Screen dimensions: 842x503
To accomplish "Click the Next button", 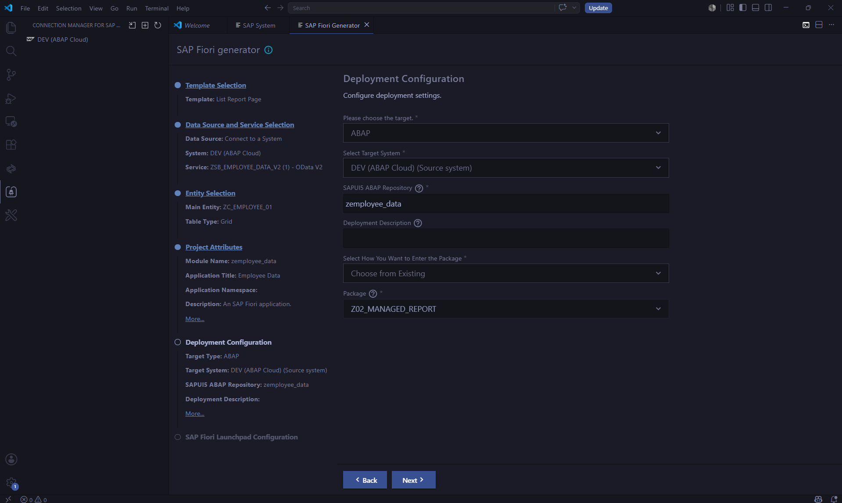I will point(414,480).
